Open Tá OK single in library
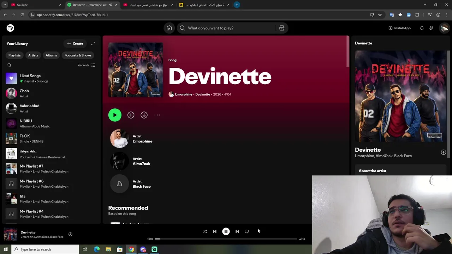The height and width of the screenshot is (254, 452). tap(51, 138)
